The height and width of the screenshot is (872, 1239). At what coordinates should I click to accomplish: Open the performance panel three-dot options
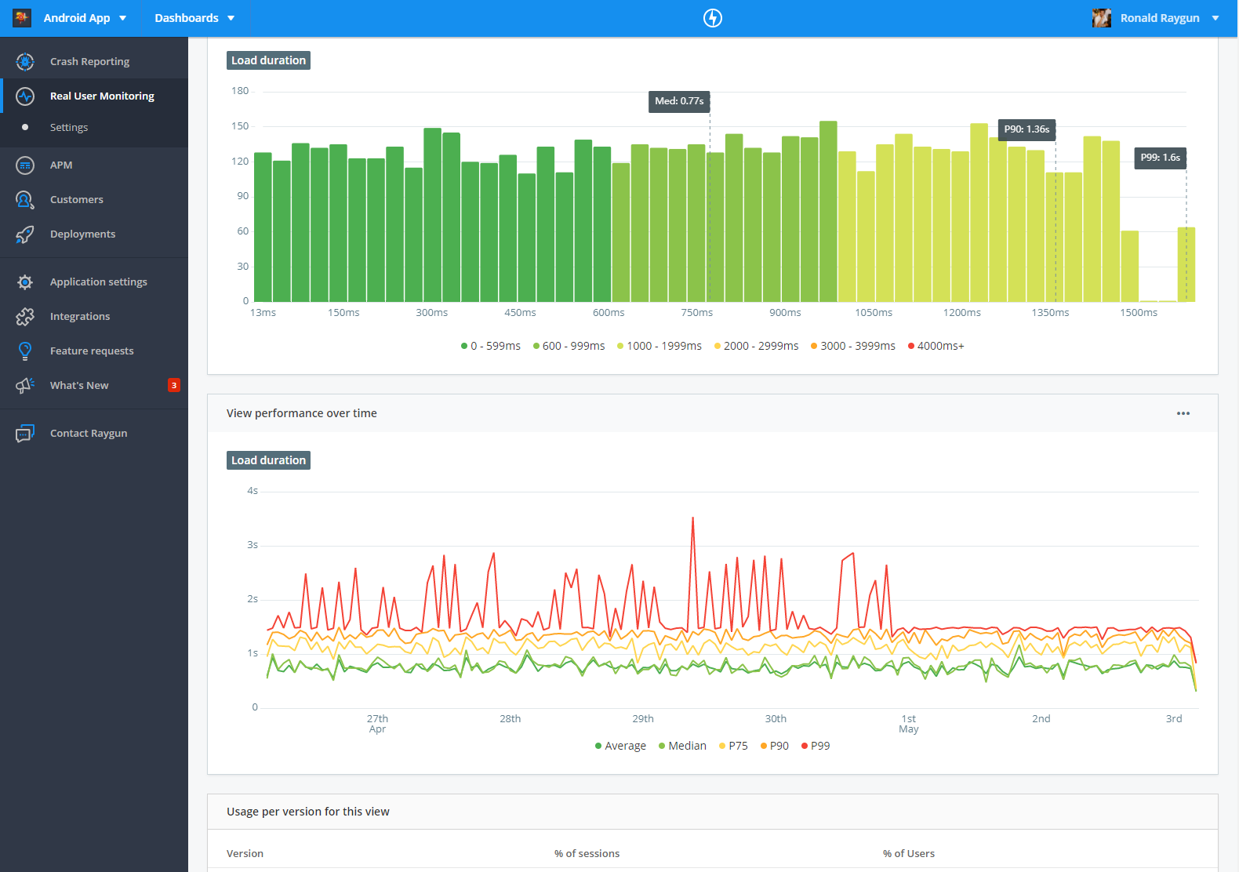[1183, 413]
